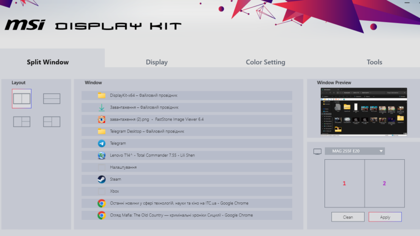
Task: Pick the layout with left side split
Action: click(x=52, y=122)
